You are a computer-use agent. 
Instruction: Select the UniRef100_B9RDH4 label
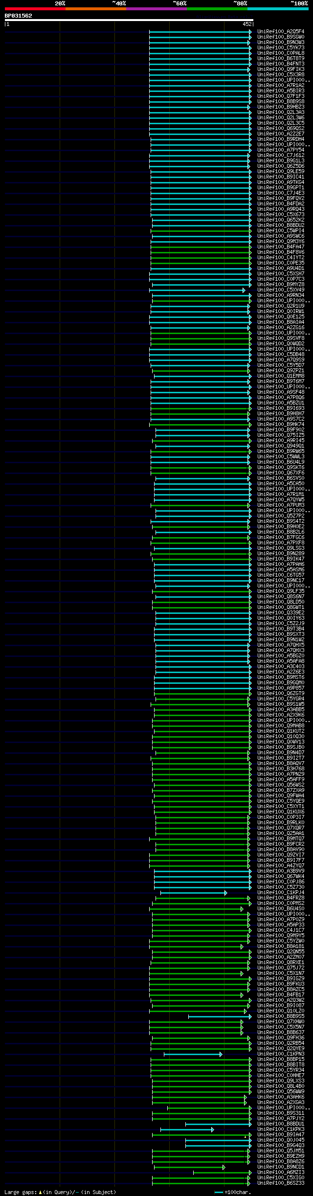(x=281, y=139)
